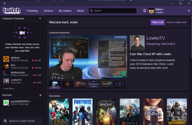Open the Fortnite game cover
This screenshot has width=192, height=125.
coord(83,112)
